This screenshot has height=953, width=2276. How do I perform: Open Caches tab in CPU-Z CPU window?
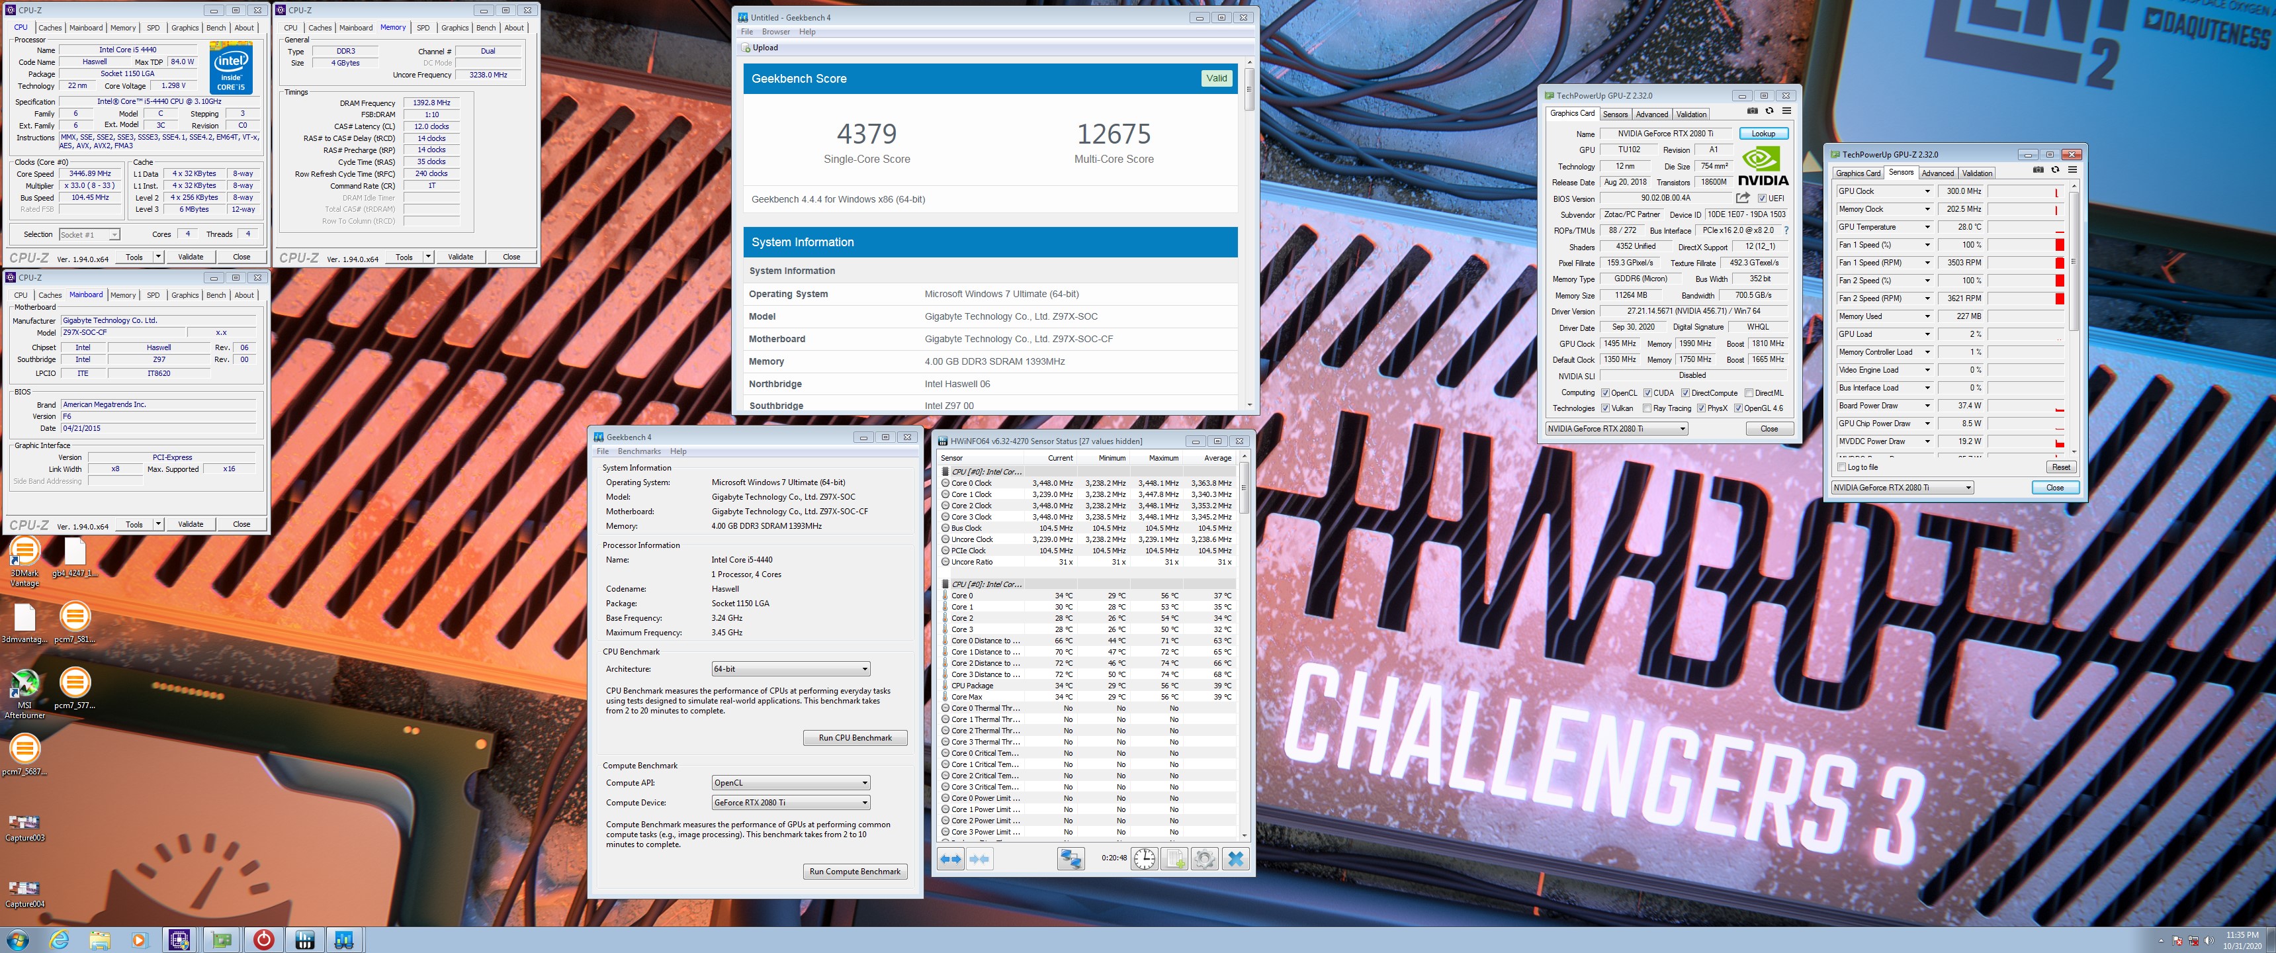pos(50,27)
